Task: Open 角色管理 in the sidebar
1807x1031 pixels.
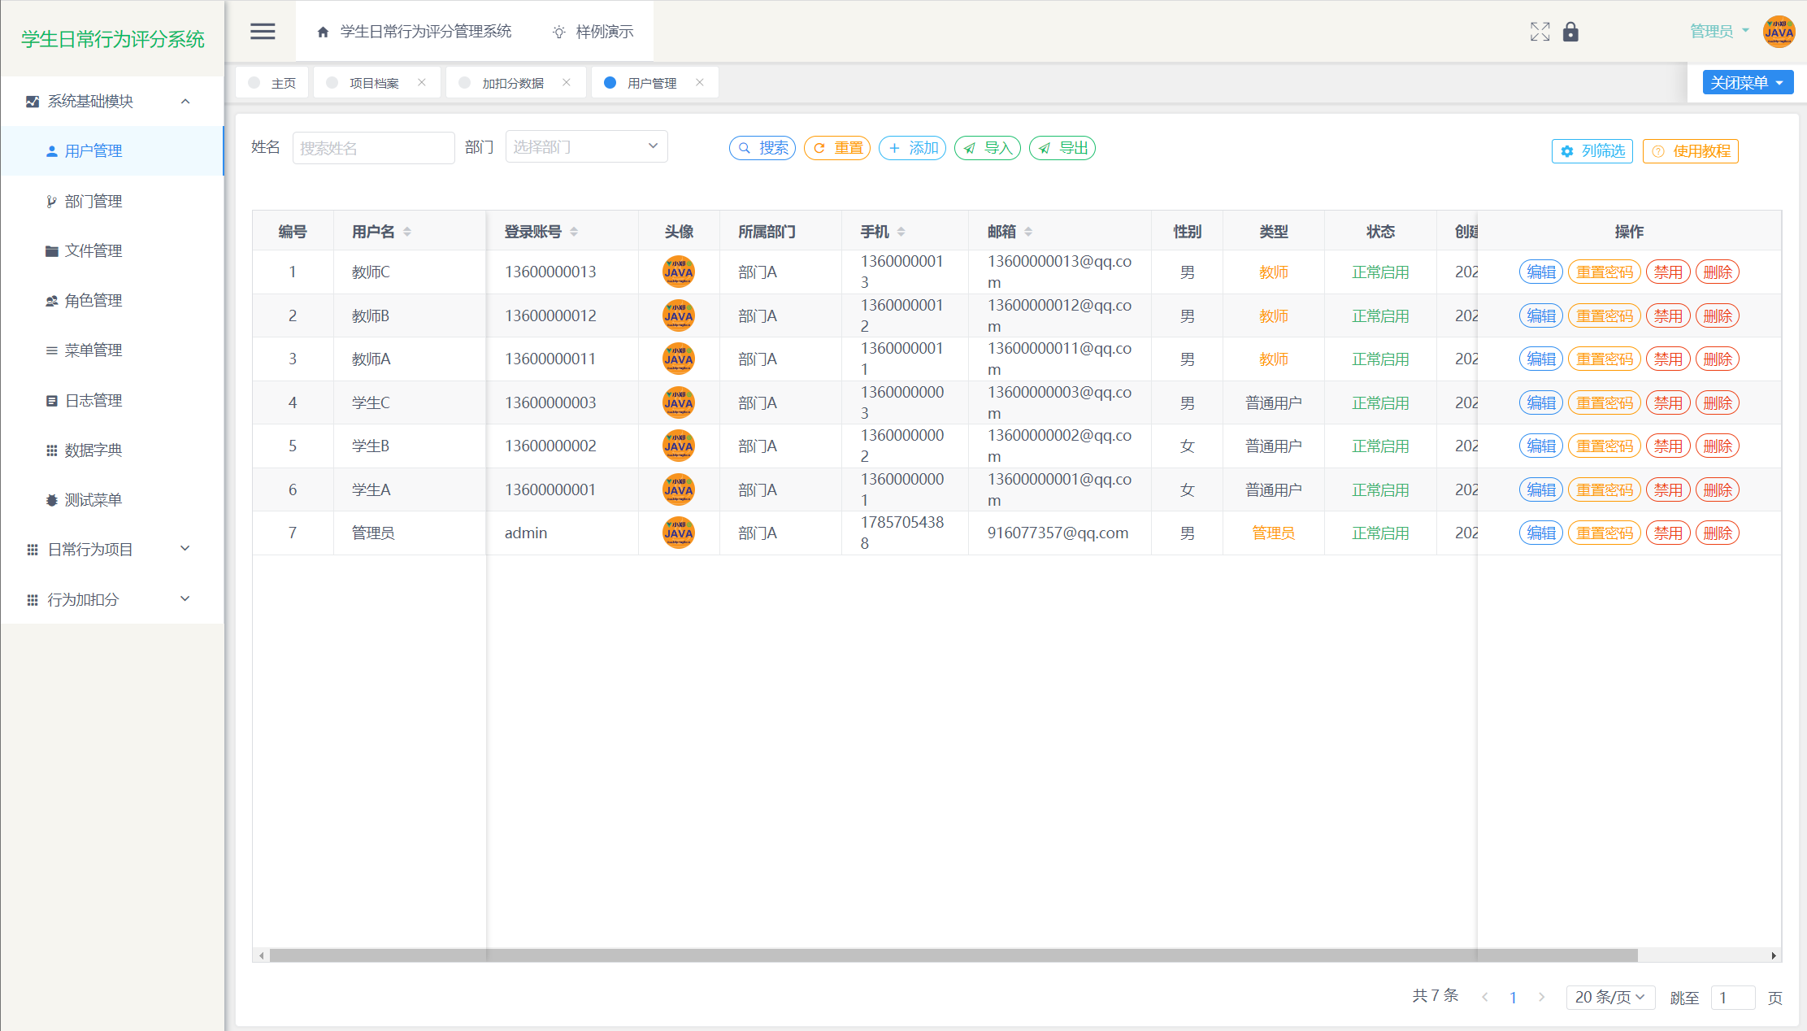Action: point(93,300)
